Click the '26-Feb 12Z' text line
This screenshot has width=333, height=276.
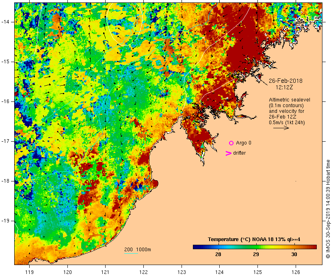[x=283, y=117]
